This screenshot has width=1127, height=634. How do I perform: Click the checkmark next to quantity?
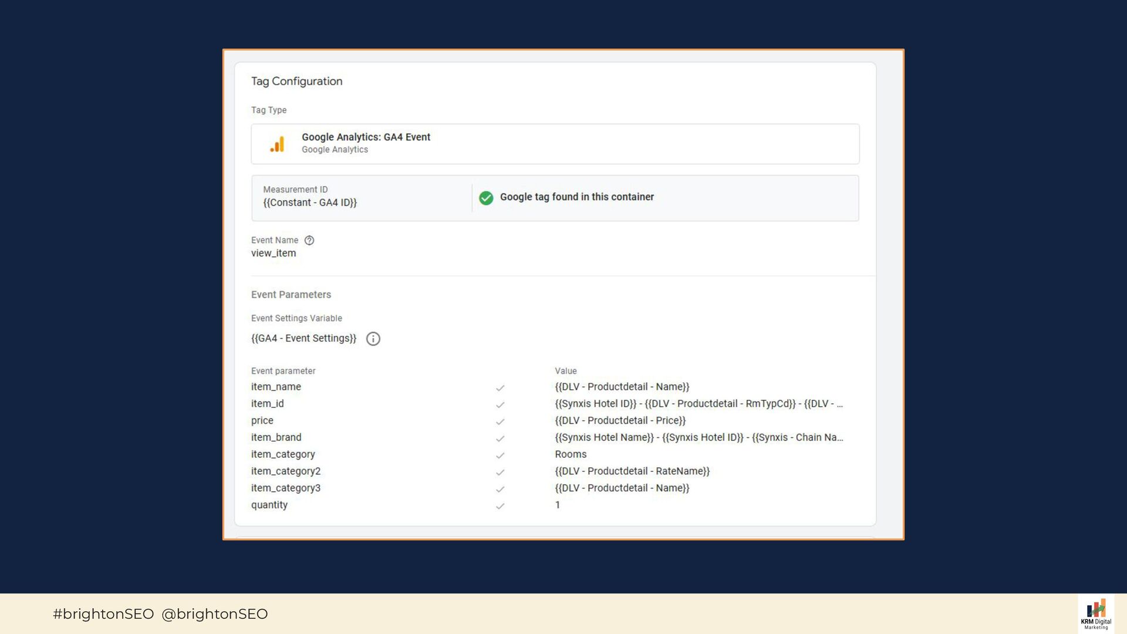[500, 506]
